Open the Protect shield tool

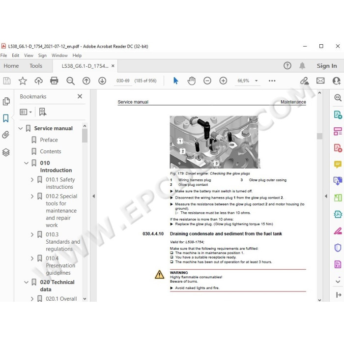point(338,248)
